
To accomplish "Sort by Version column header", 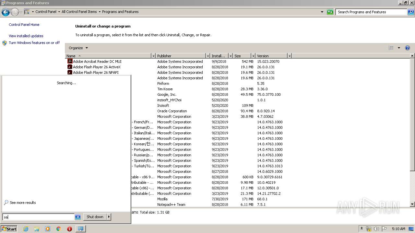I will 271,56.
